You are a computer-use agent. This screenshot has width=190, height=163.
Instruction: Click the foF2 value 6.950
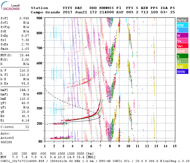tap(24, 18)
